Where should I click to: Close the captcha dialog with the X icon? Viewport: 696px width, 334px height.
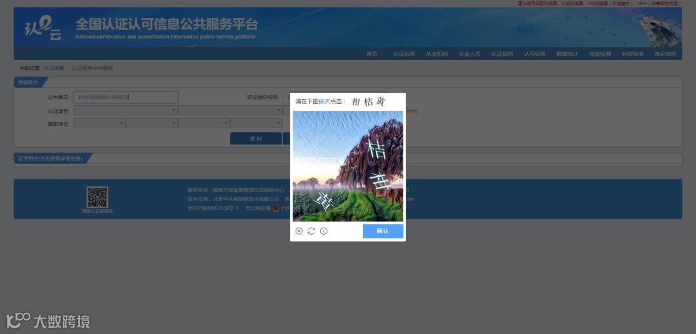point(299,231)
